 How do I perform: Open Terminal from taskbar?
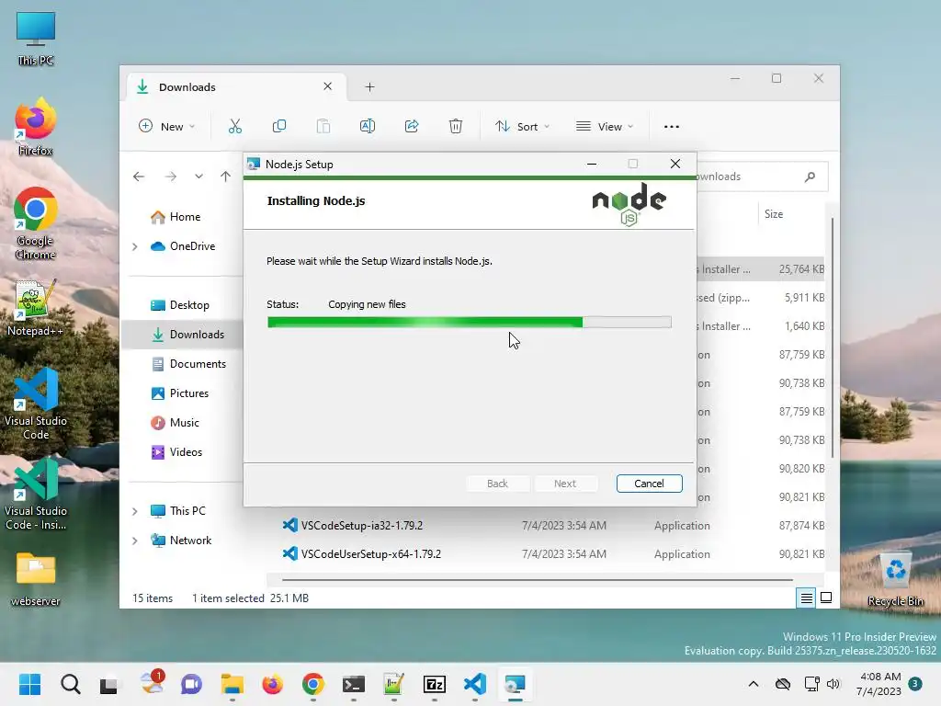tap(354, 684)
